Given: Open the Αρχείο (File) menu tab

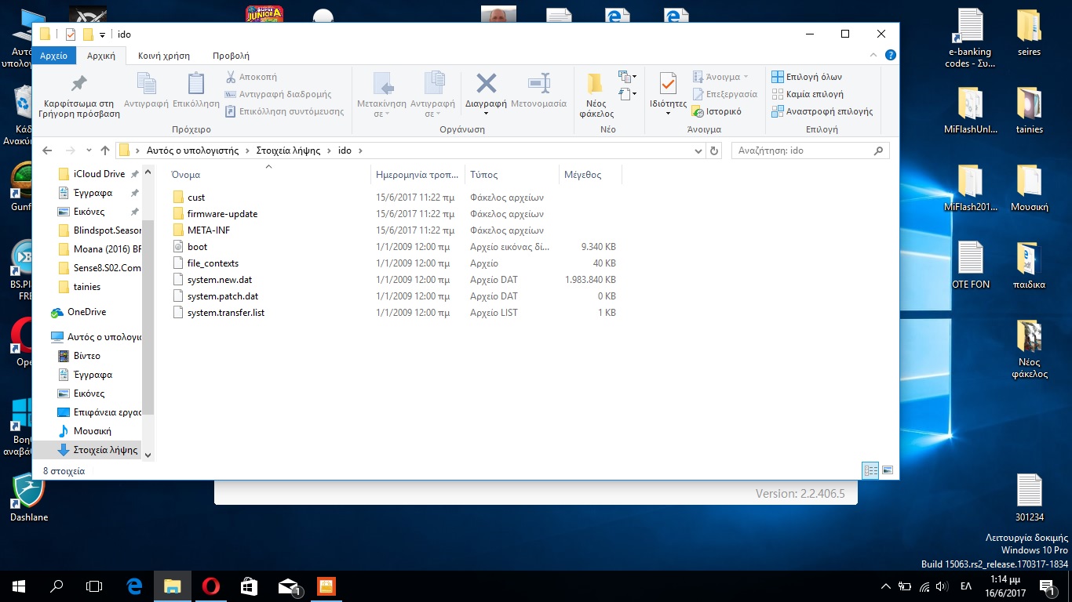Looking at the screenshot, I should [53, 56].
